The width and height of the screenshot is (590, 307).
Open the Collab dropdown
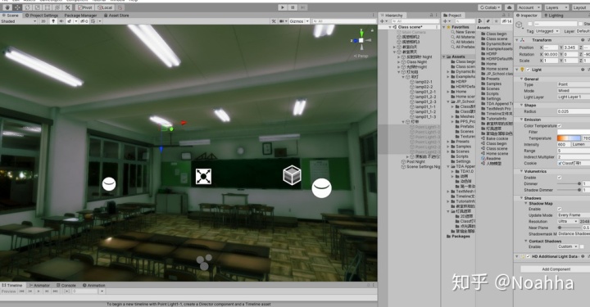[x=490, y=7]
